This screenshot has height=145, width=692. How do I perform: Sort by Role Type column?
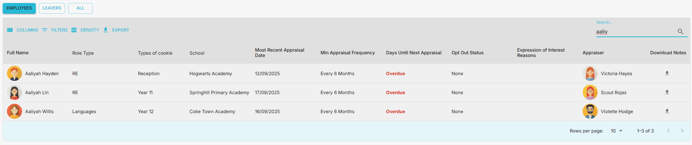point(83,53)
